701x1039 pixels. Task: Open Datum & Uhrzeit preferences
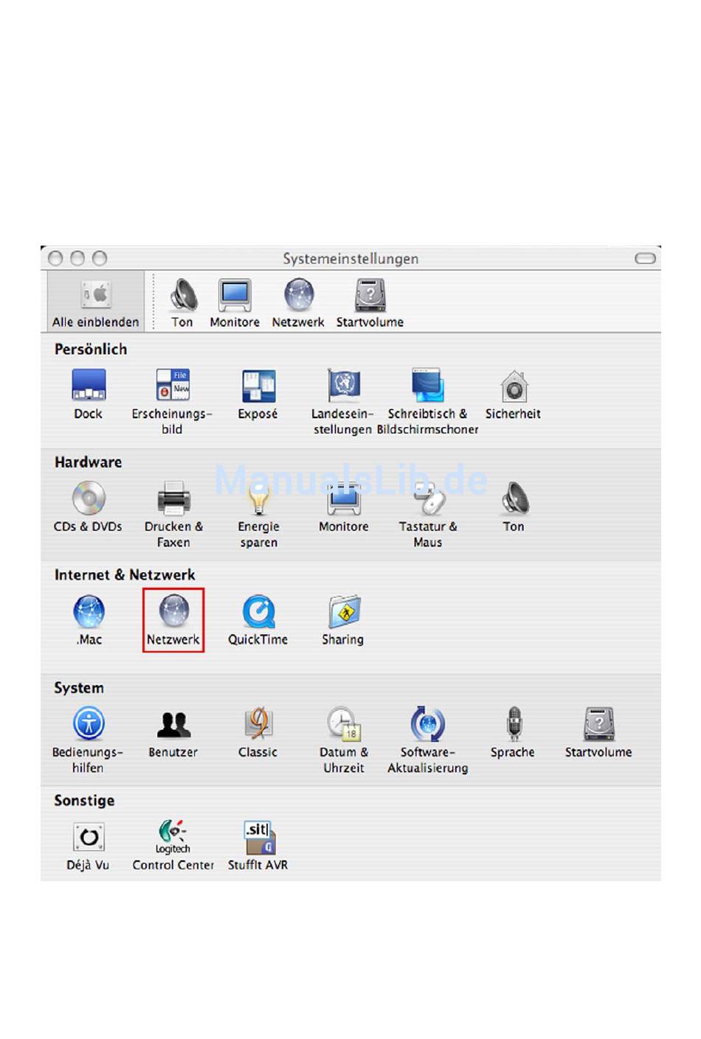coord(344,740)
